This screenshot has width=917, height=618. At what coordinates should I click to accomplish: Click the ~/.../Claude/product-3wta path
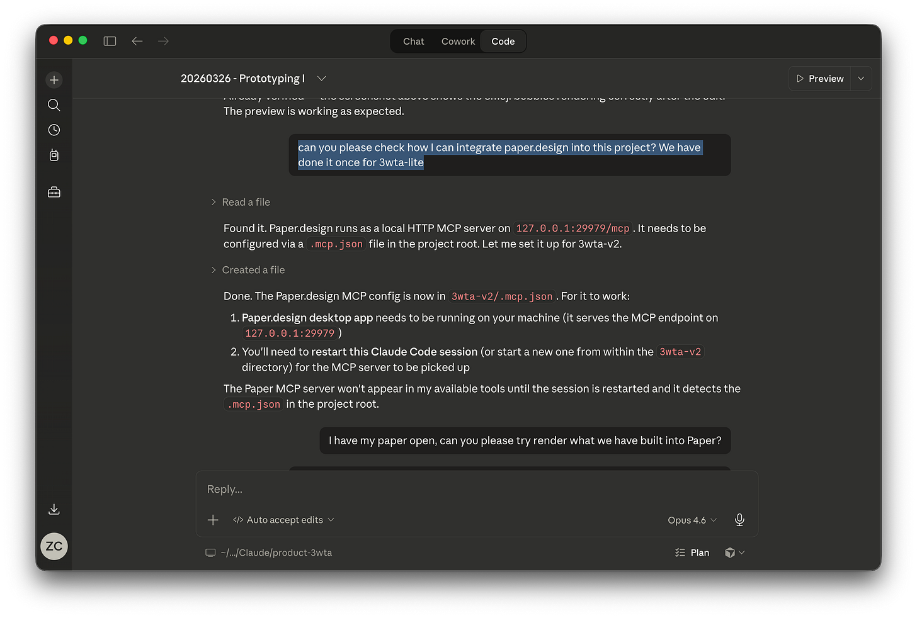(276, 553)
